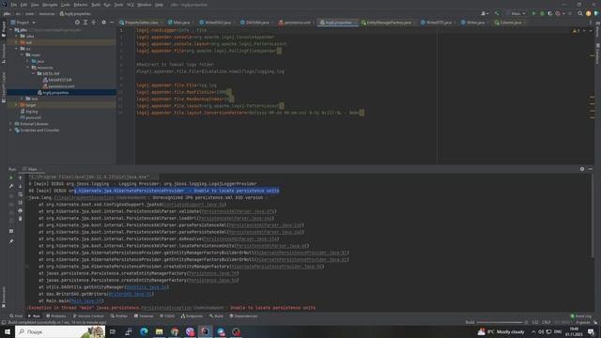Screen dimensions: 601x338
Task: Open WriterDAO.java link in stack trace
Action: pos(130,294)
